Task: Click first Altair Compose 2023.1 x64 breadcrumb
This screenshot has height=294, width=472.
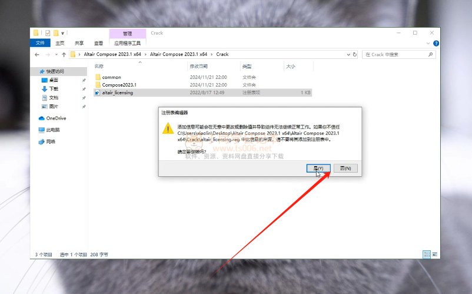Action: (112, 54)
